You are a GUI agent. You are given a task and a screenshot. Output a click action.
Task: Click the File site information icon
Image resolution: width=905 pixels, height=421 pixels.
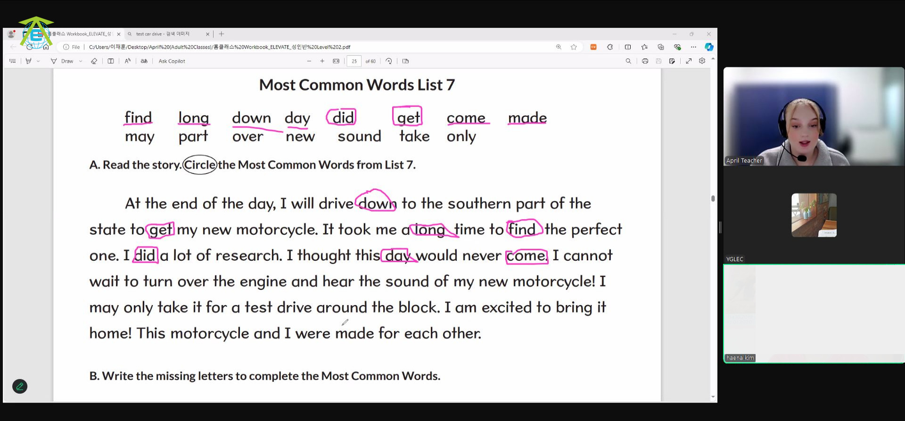pos(72,47)
